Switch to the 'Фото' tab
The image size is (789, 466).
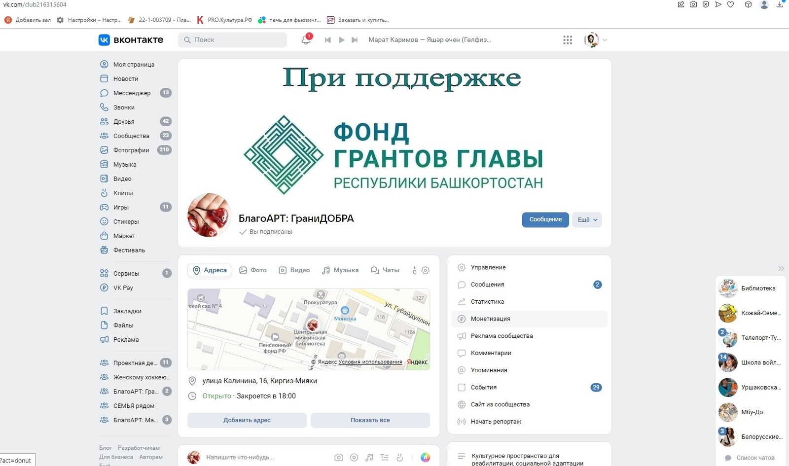(x=253, y=270)
